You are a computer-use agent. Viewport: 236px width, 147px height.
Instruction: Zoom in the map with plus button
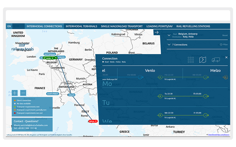click(x=15, y=93)
